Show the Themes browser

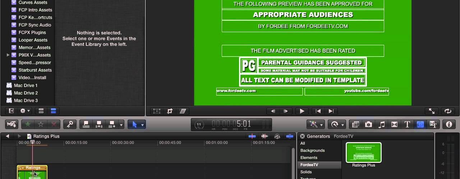pos(433,124)
